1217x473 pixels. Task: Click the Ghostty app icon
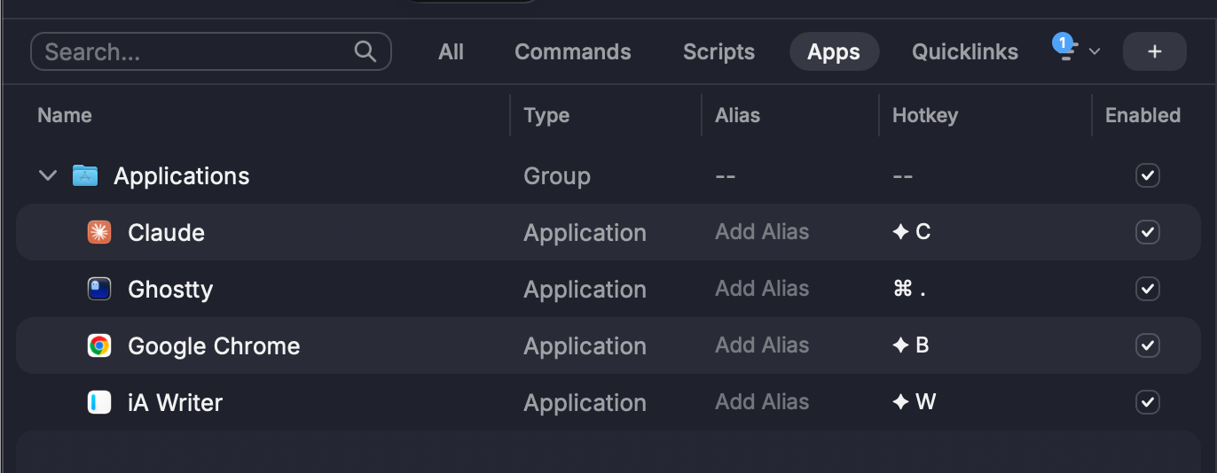point(99,289)
